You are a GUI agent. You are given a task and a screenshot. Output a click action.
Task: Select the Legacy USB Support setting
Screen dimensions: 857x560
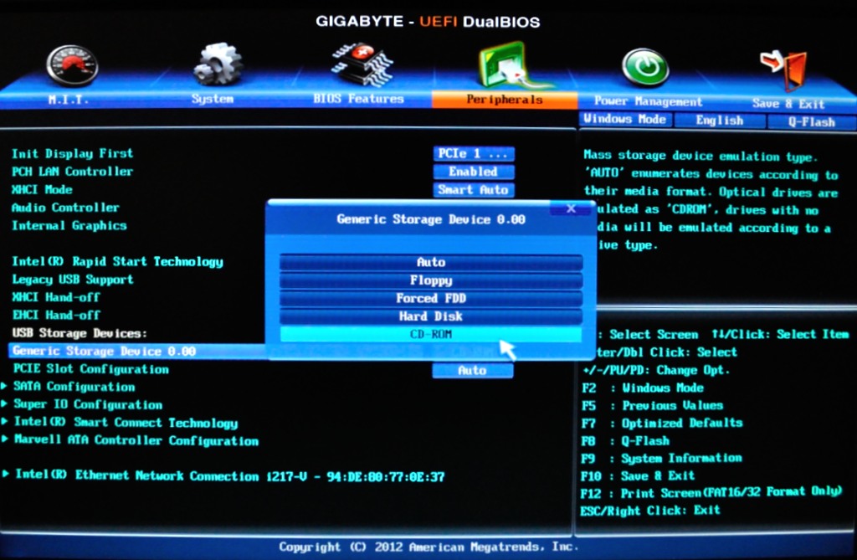[73, 280]
